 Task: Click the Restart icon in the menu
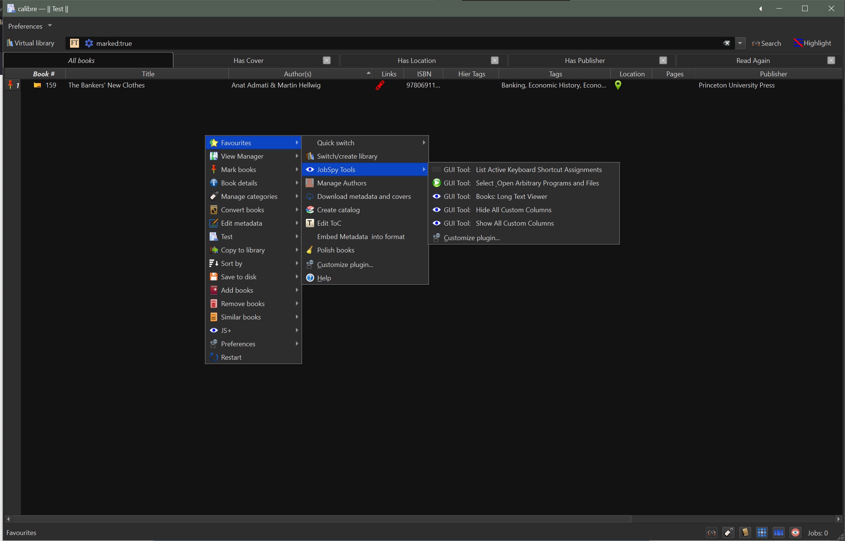point(214,357)
